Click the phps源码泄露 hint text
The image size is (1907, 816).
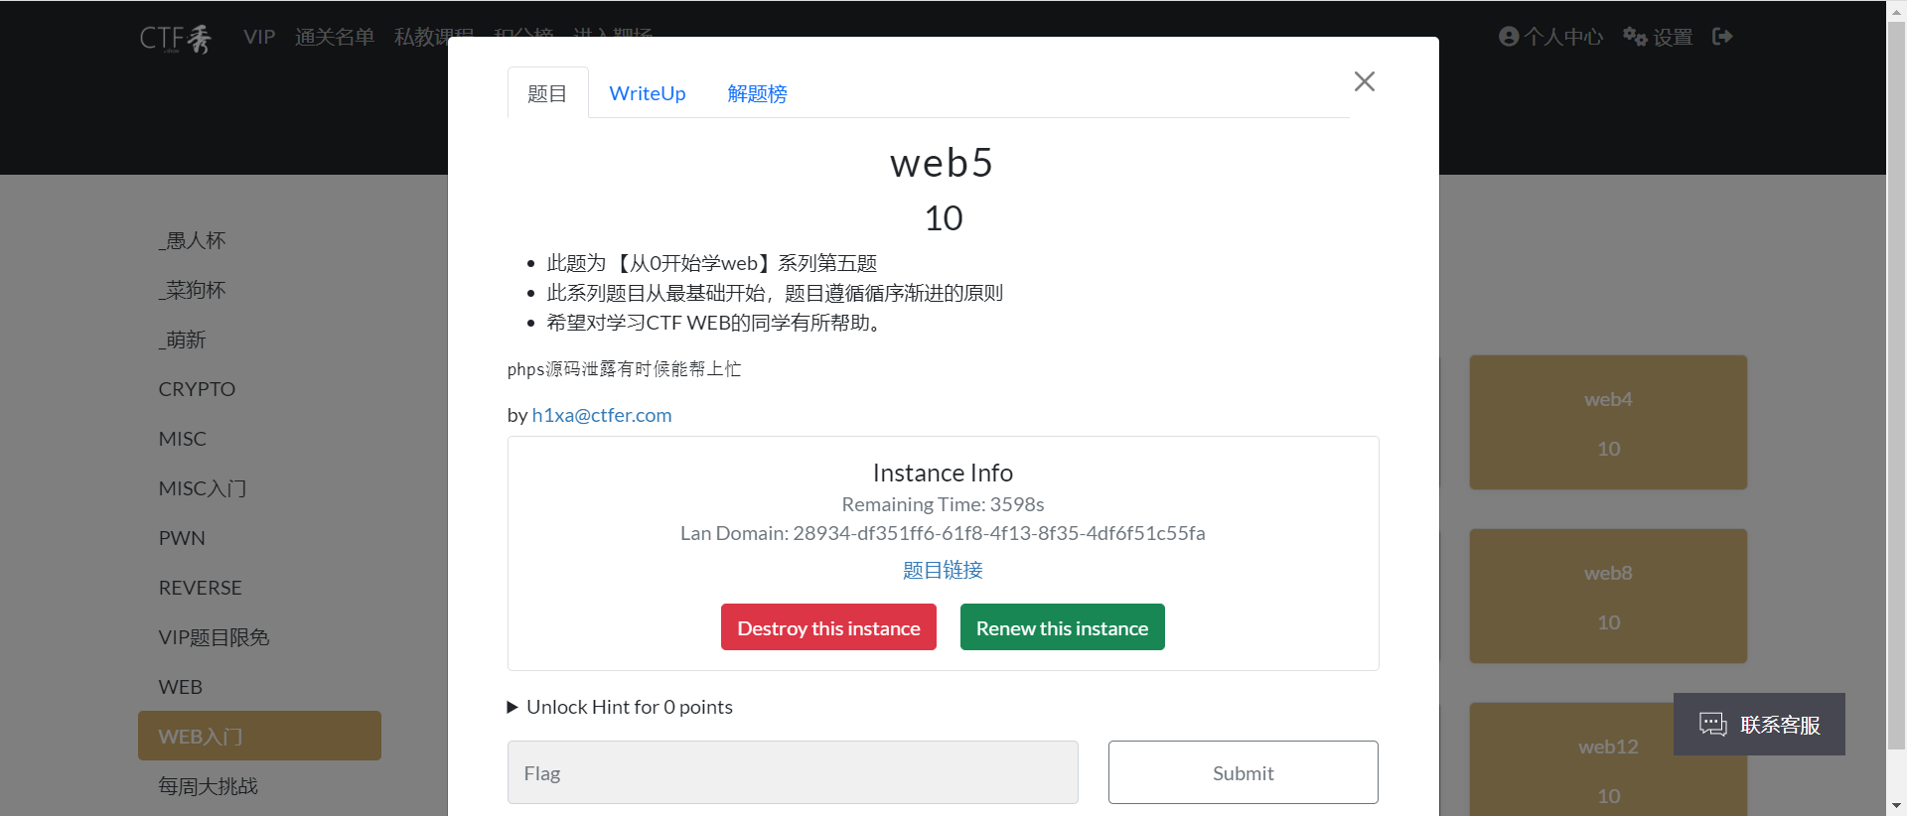point(624,369)
